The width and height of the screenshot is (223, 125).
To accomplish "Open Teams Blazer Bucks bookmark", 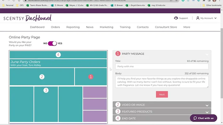I will click(37, 5).
